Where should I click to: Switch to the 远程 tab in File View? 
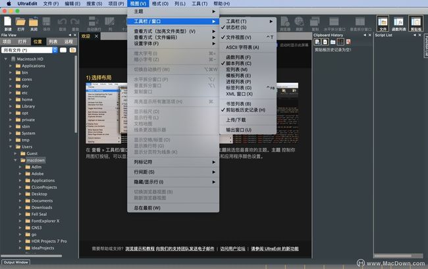68,41
